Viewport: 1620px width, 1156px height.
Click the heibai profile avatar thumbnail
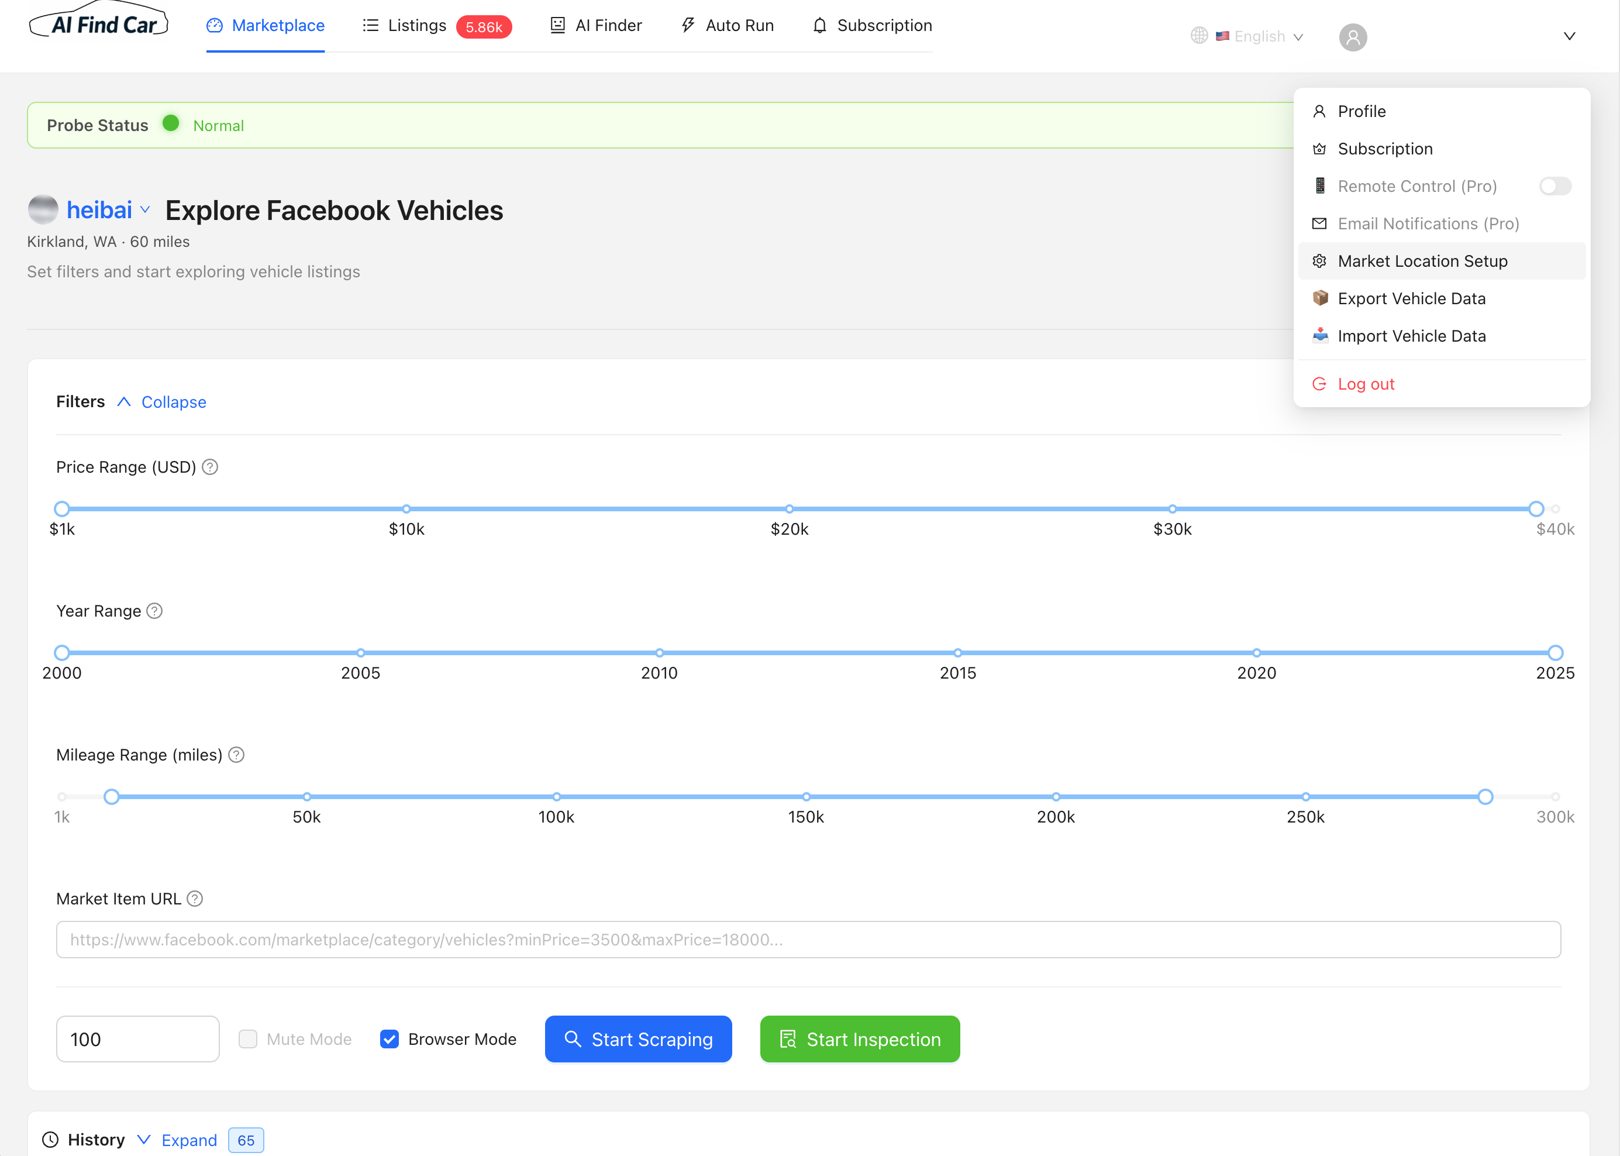43,209
